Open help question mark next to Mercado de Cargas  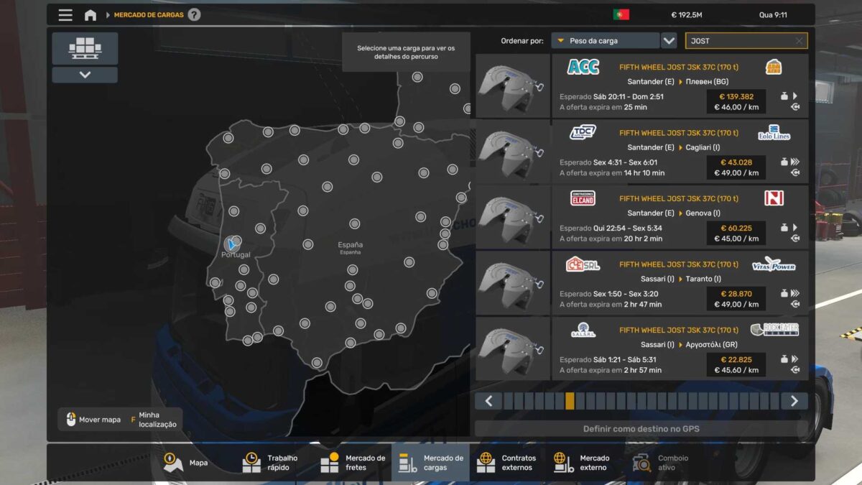(x=194, y=15)
